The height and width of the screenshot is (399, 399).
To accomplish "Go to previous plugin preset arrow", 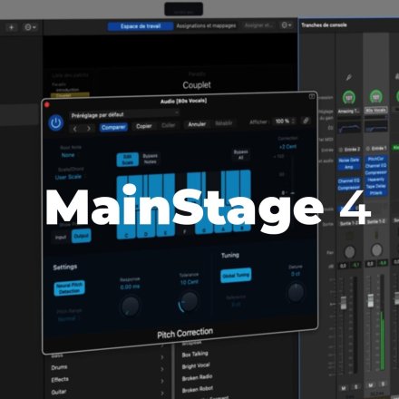I will [x=75, y=129].
